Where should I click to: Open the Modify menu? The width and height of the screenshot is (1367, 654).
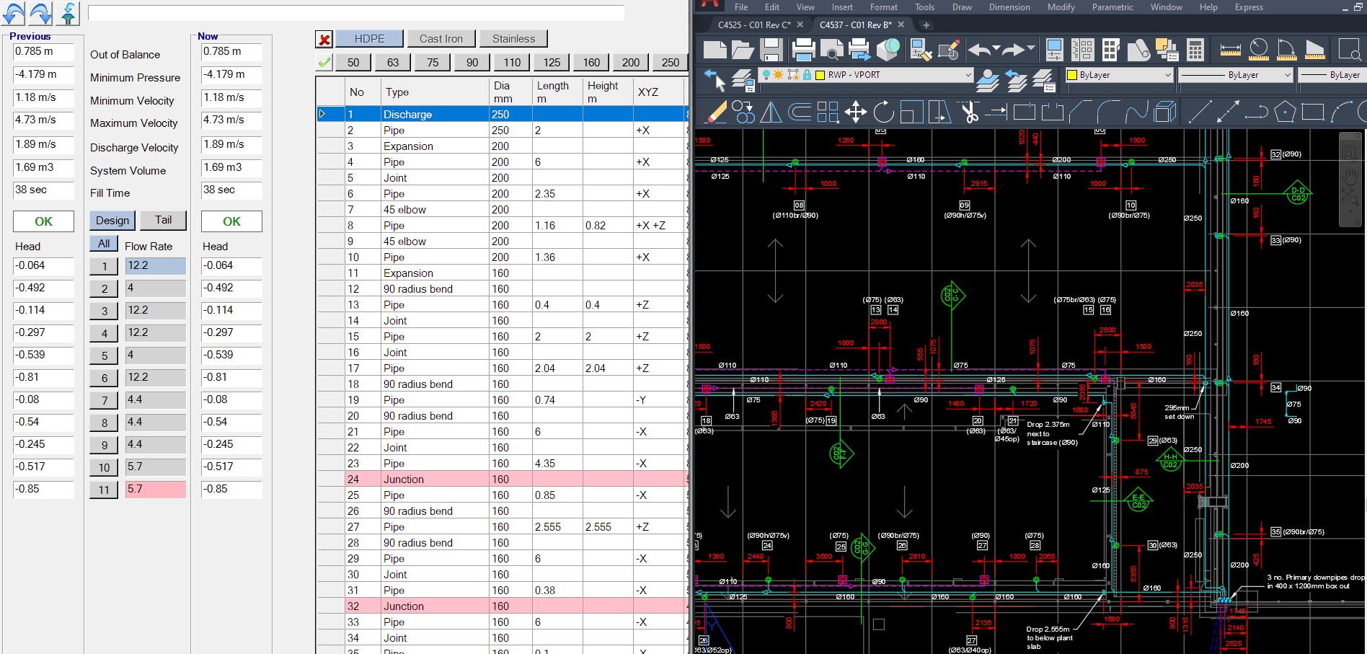(x=1061, y=7)
